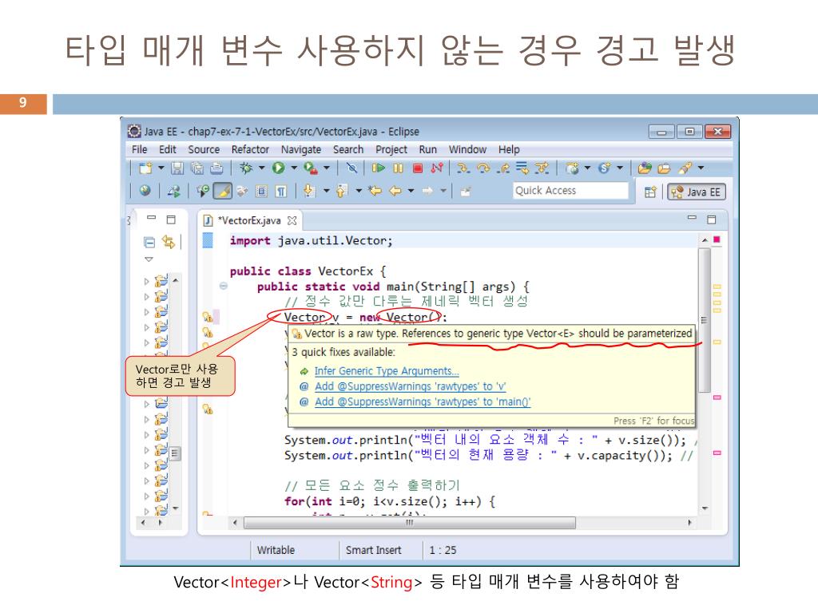Toggle Block Selection Mode button
Screen dimensions: 818x613
coord(261,191)
